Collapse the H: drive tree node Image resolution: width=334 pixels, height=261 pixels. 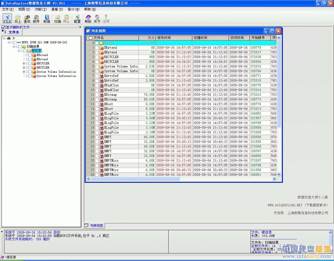point(4,38)
